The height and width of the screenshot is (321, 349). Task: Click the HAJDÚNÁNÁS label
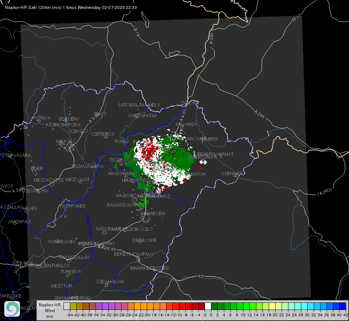[x=123, y=173]
